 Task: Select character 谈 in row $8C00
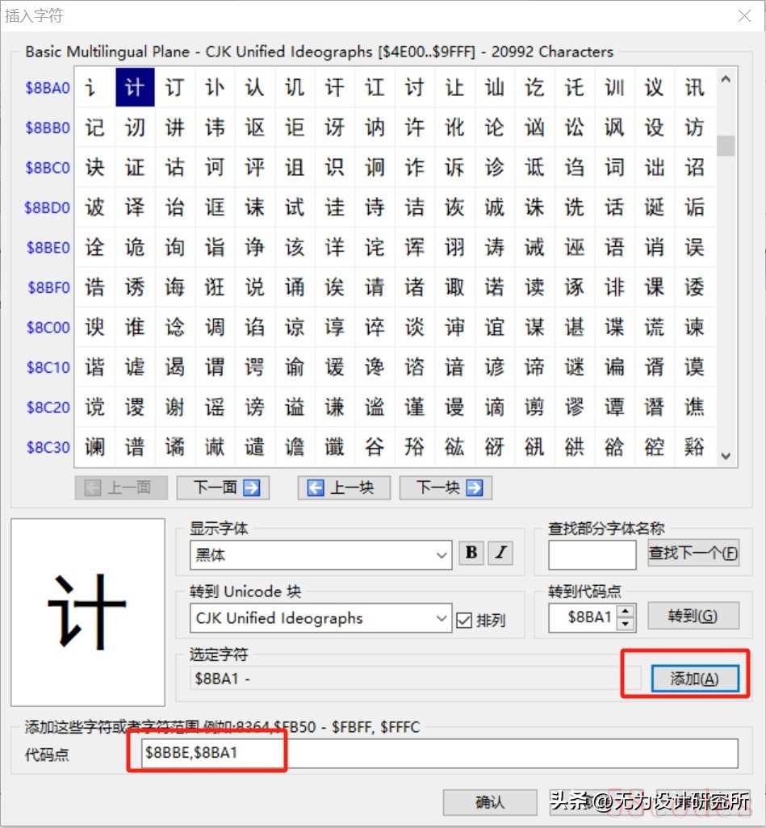[x=415, y=328]
